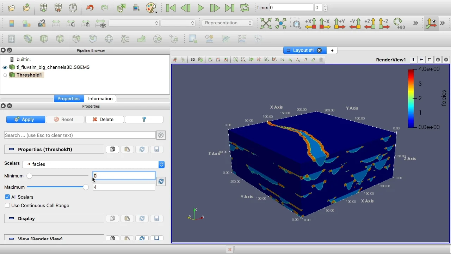Click Rescale to data range icon
451x254 pixels.
coord(56,23)
